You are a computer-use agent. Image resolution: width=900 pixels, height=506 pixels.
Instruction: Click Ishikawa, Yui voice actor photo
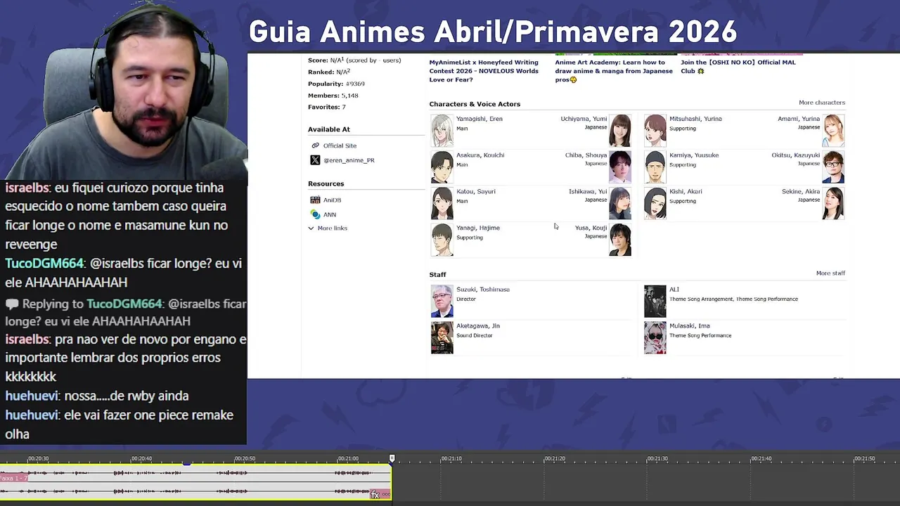[620, 204]
